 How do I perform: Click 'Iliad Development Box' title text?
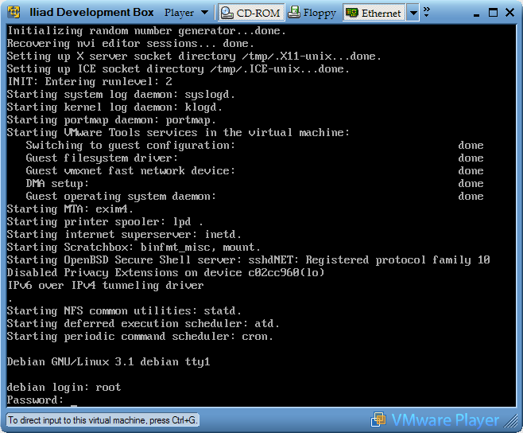91,13
